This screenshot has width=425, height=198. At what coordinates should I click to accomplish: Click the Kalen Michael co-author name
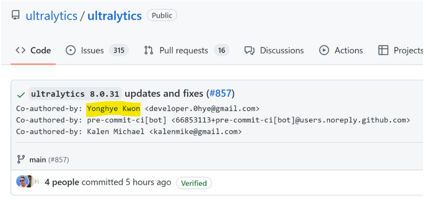115,132
